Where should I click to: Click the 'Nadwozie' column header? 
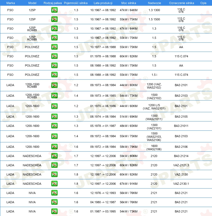pyautogui.click(x=155, y=3)
